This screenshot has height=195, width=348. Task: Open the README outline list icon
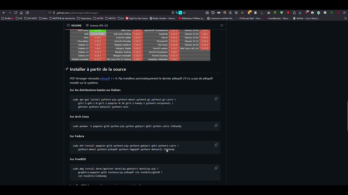coord(222,25)
